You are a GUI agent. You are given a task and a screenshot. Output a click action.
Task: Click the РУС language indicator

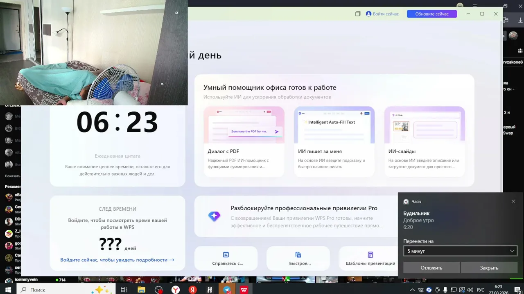[x=481, y=290]
